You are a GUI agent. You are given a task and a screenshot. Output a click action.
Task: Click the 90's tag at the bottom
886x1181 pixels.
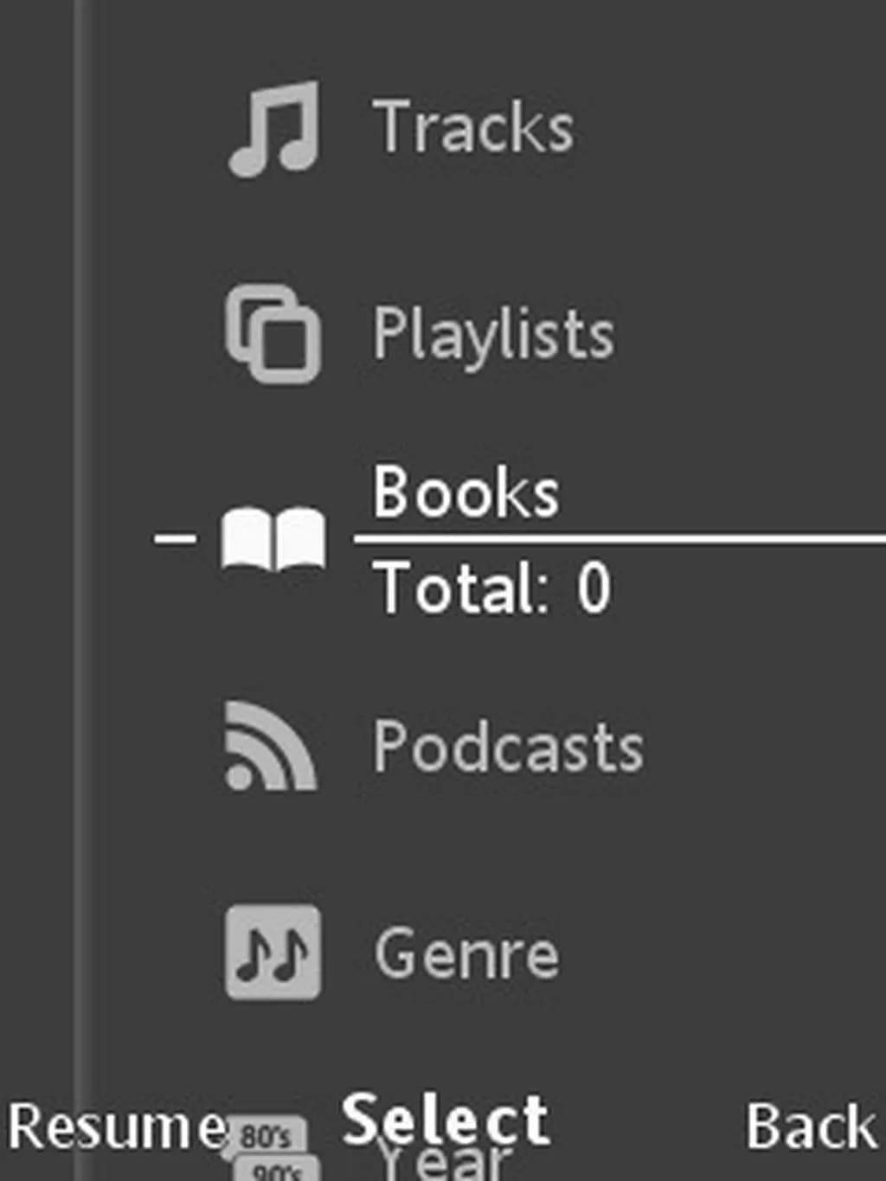pyautogui.click(x=277, y=1171)
